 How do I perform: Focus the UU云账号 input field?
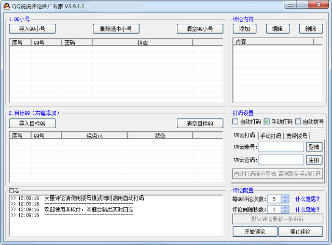pos(281,147)
